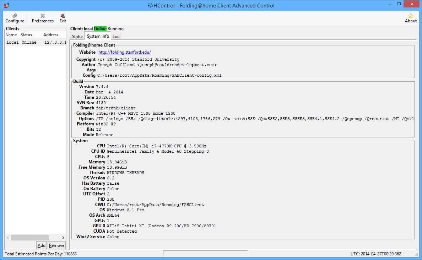This screenshot has height=260, width=422.
Task: Click the UTC timestamp in status bar
Action: click(x=376, y=254)
